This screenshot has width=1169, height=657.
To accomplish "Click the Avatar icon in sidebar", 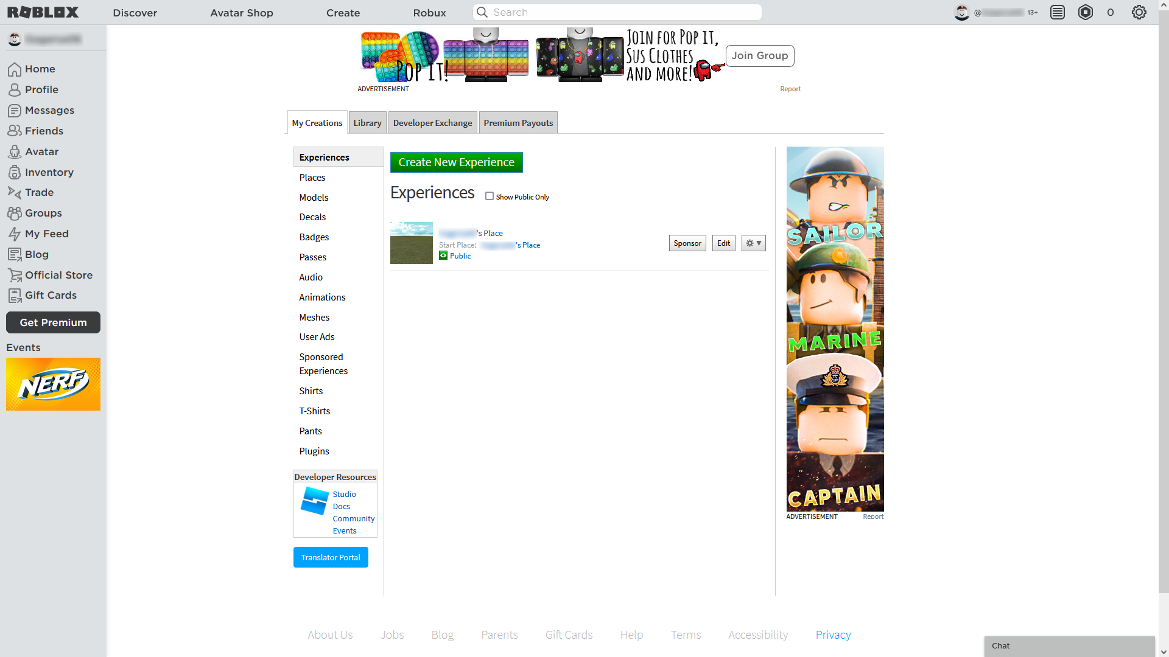I will point(15,151).
